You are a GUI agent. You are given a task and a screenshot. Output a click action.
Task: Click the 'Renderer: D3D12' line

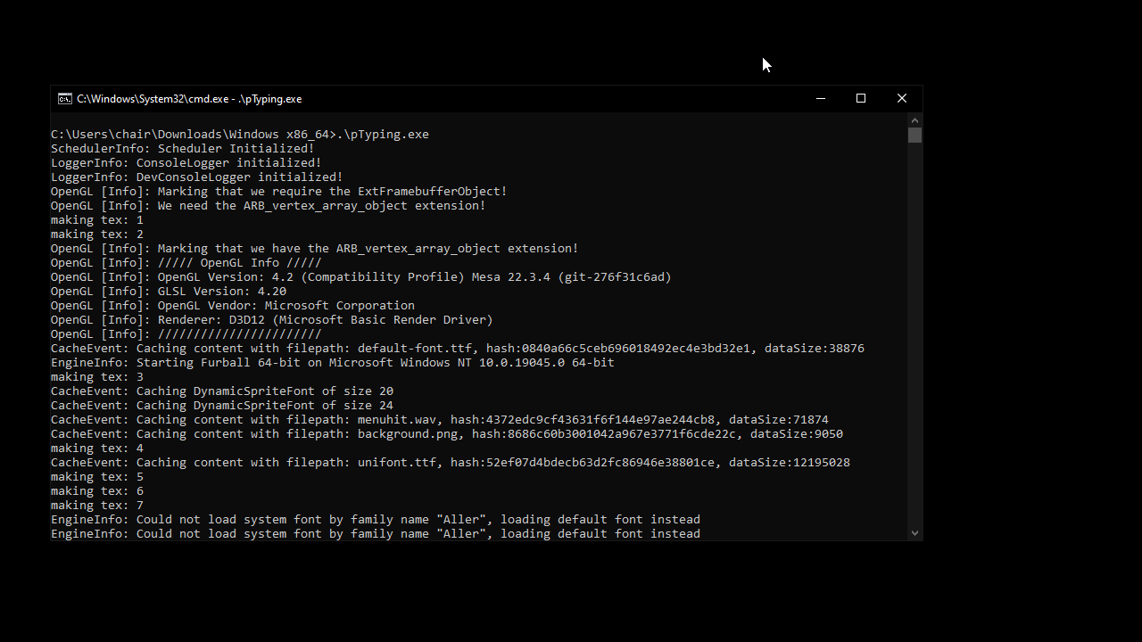coord(272,320)
